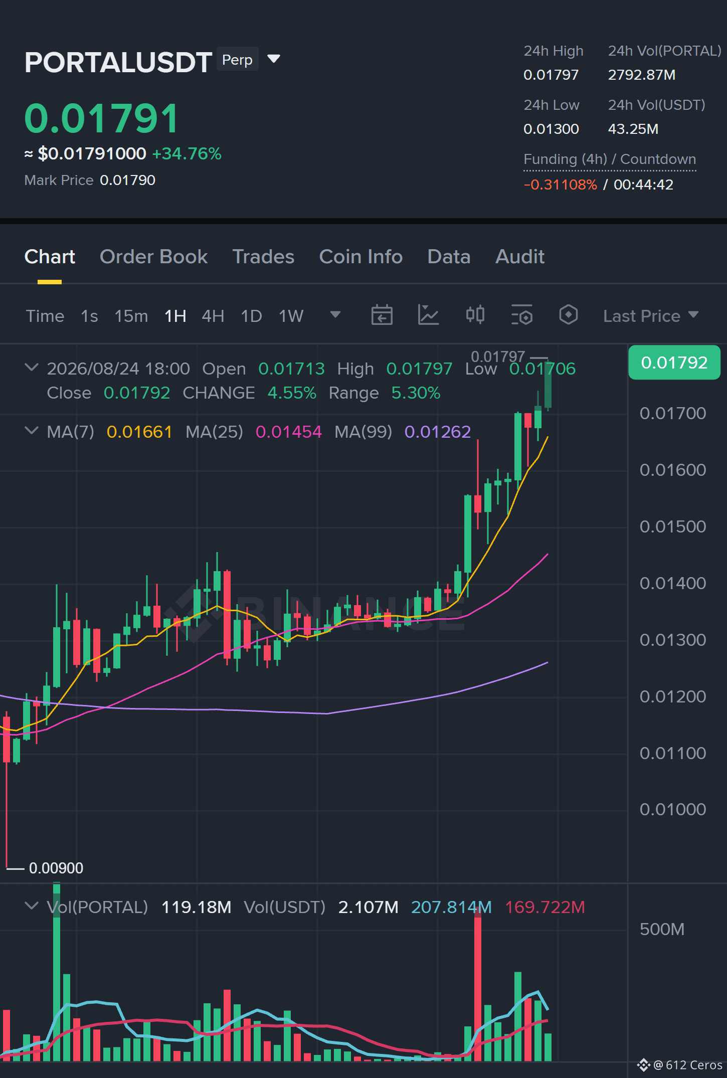Viewport: 727px width, 1078px height.
Task: Tap the Perp contract badge
Action: click(x=237, y=60)
